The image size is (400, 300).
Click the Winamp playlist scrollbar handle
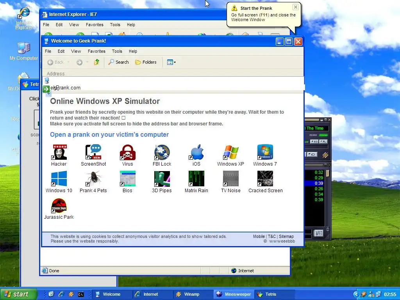328,173
